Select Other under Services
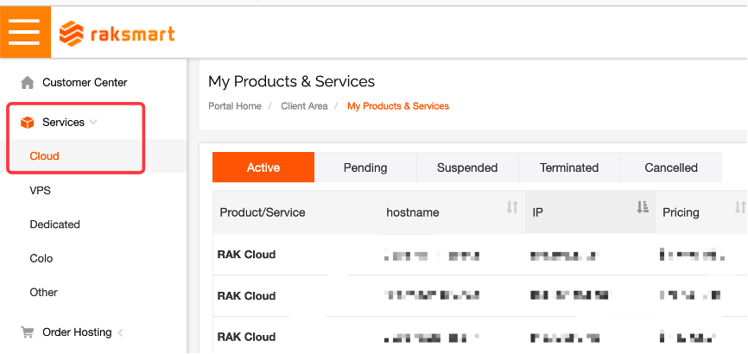 tap(43, 292)
